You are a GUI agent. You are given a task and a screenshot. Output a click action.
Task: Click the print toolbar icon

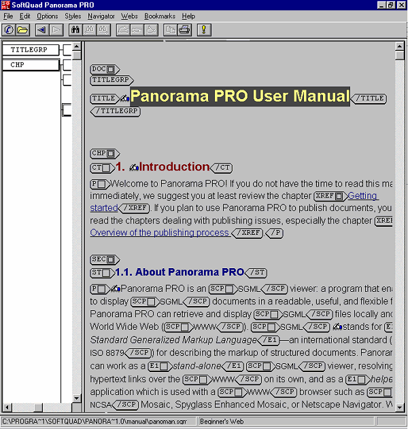tap(184, 30)
